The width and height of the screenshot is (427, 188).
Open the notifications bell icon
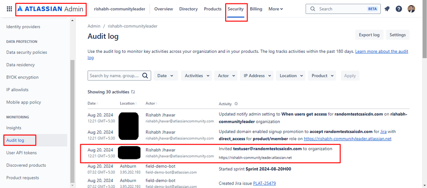click(x=387, y=9)
